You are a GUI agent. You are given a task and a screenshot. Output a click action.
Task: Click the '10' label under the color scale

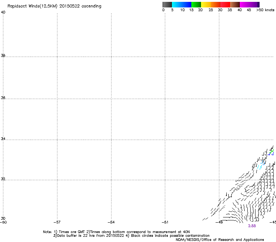click(182, 10)
